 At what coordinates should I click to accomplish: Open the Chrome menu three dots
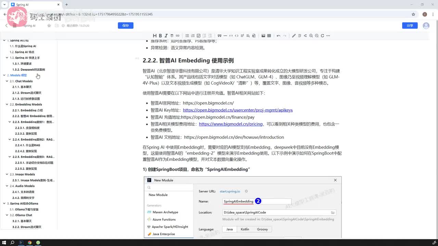pos(432,14)
